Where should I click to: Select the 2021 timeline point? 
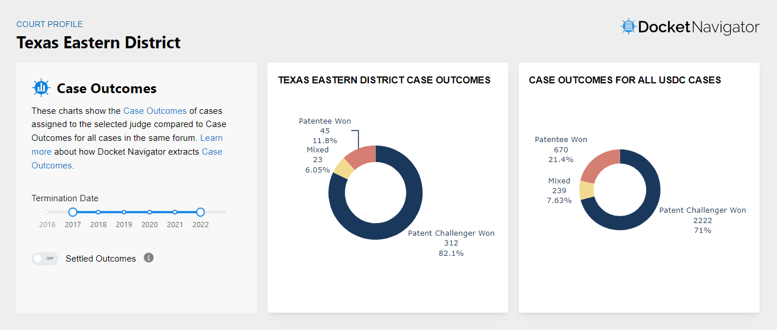pyautogui.click(x=175, y=212)
